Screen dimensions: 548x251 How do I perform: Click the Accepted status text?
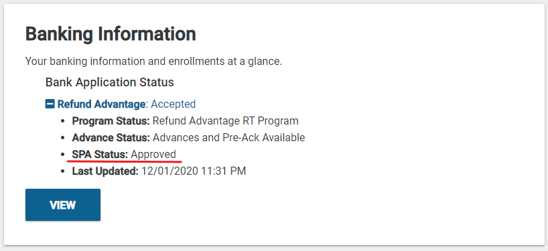[x=174, y=104]
